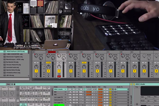
Task: Click the speaker icon for 0004 3-Audio chain
Action: tap(110, 89)
